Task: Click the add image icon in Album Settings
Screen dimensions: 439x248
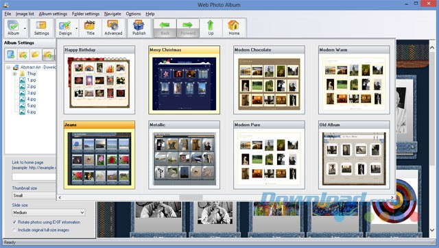Action: pos(11,54)
